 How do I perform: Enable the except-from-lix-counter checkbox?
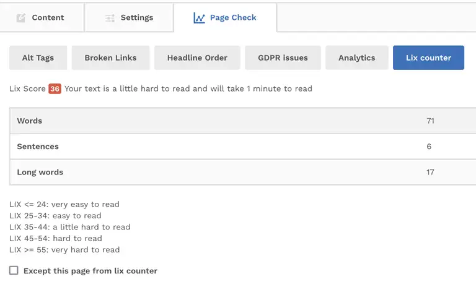tap(14, 271)
